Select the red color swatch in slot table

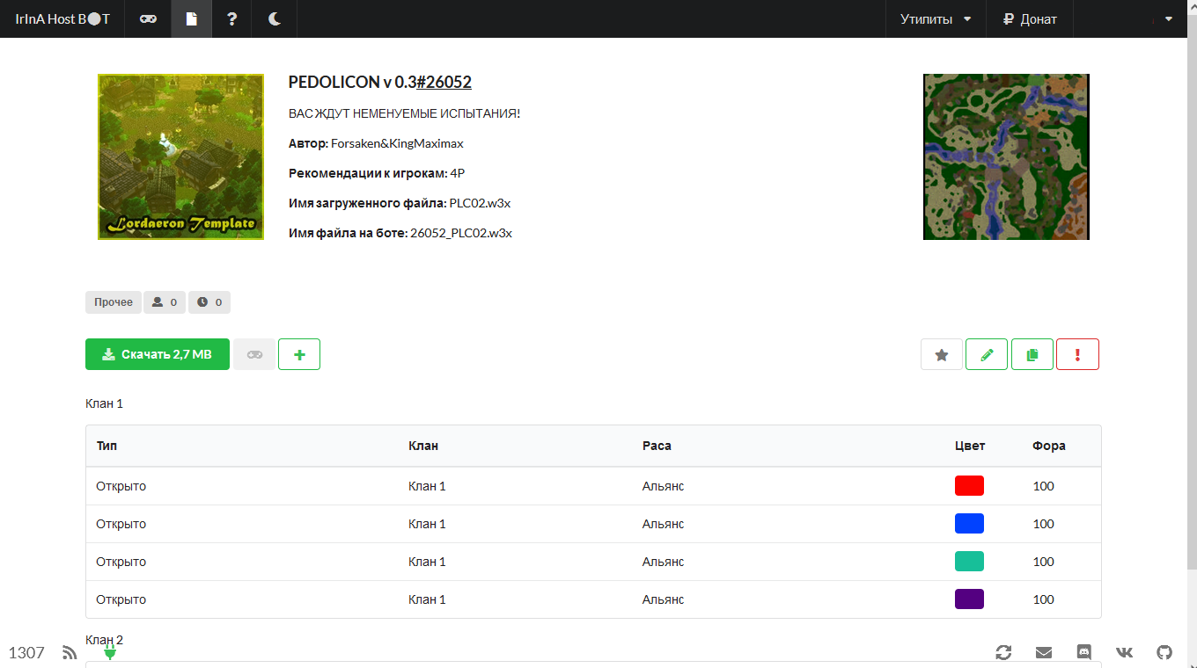[x=969, y=486]
